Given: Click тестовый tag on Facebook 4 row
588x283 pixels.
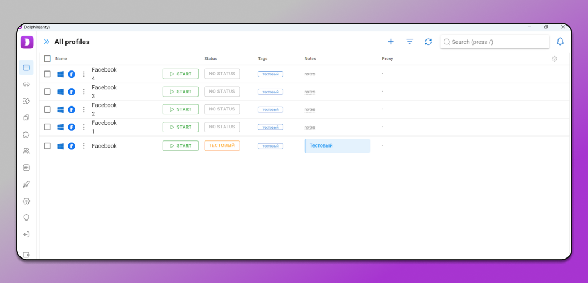Looking at the screenshot, I should point(270,74).
